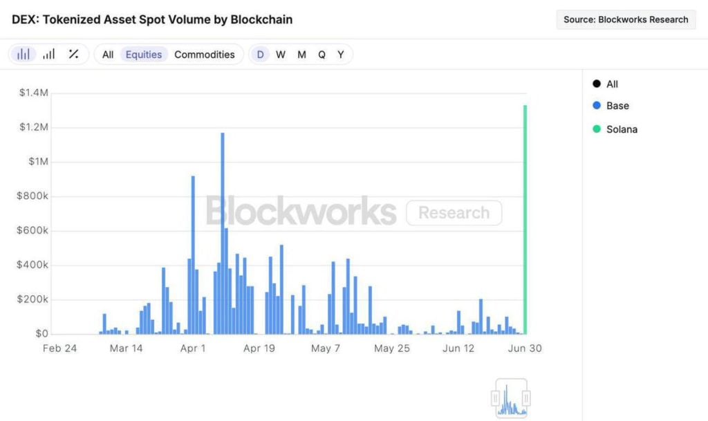The height and width of the screenshot is (421, 708).
Task: Switch to the ascending bars chart icon
Action: point(48,55)
